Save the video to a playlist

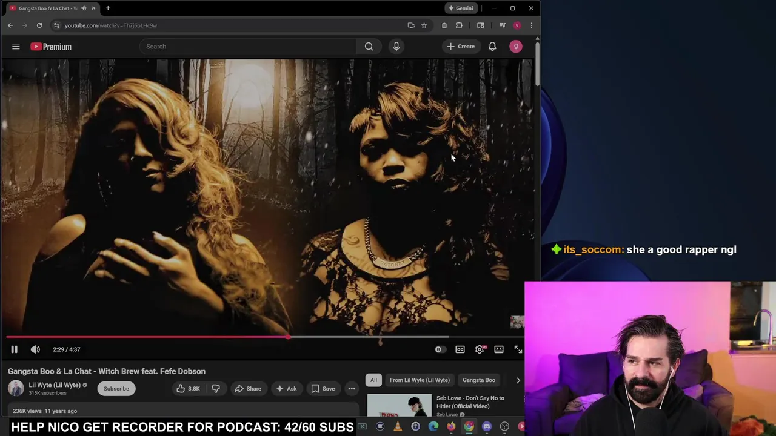(323, 389)
